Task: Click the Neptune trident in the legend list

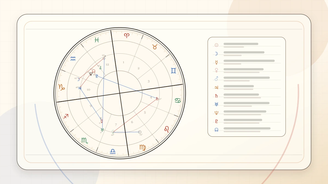Action: (x=216, y=113)
